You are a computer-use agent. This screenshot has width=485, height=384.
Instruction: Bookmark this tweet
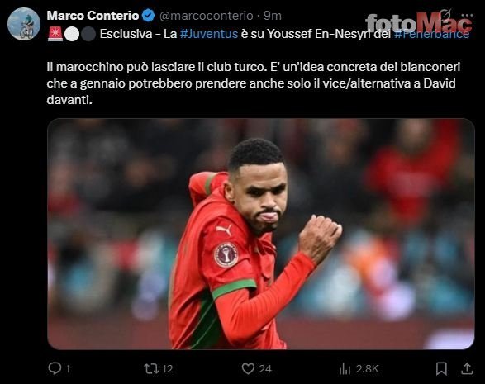click(441, 368)
